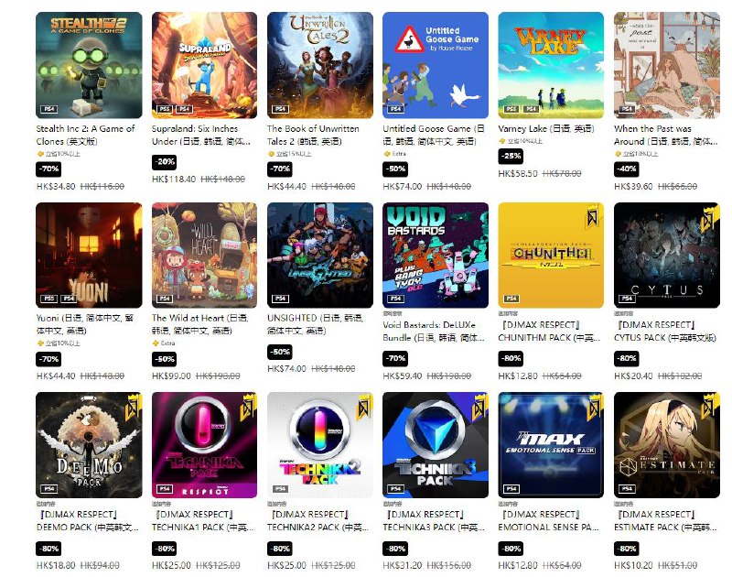This screenshot has height=577, width=732.
Task: Open UNSIGHTED game title link
Action: tap(315, 324)
